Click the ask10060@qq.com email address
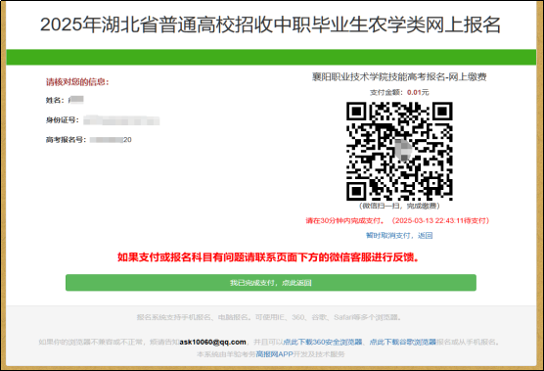Viewport: 544px width, 371px height. click(x=212, y=342)
